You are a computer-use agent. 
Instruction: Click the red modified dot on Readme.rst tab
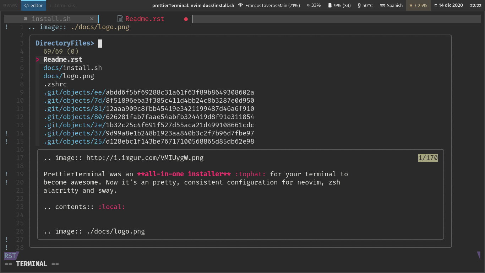tap(186, 19)
